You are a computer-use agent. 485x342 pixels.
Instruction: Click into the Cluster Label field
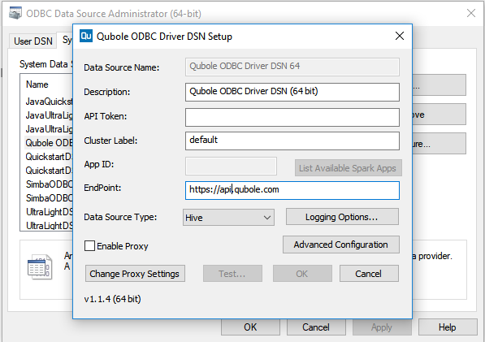point(292,141)
